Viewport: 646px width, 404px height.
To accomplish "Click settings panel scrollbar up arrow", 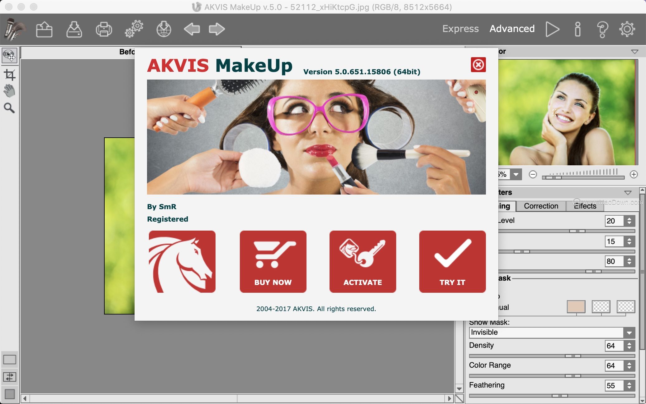I will (642, 190).
